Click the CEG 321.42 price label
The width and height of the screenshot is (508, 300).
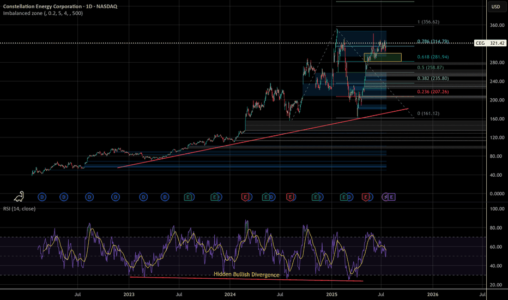tap(490, 43)
